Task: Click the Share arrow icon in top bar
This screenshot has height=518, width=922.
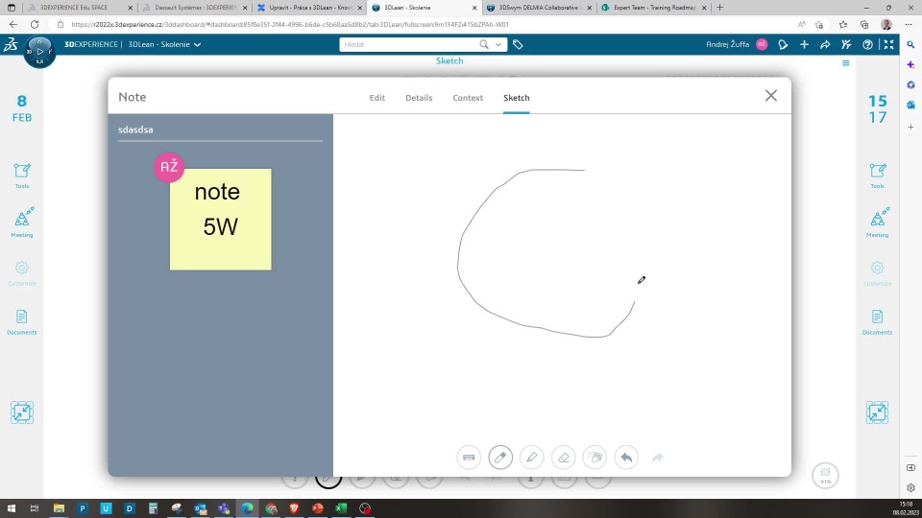Action: (x=825, y=44)
